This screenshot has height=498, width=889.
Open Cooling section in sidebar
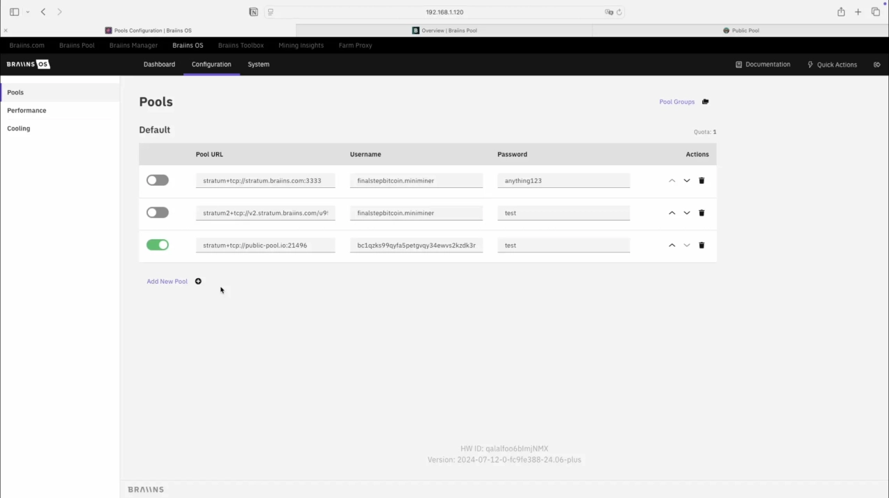(60, 128)
